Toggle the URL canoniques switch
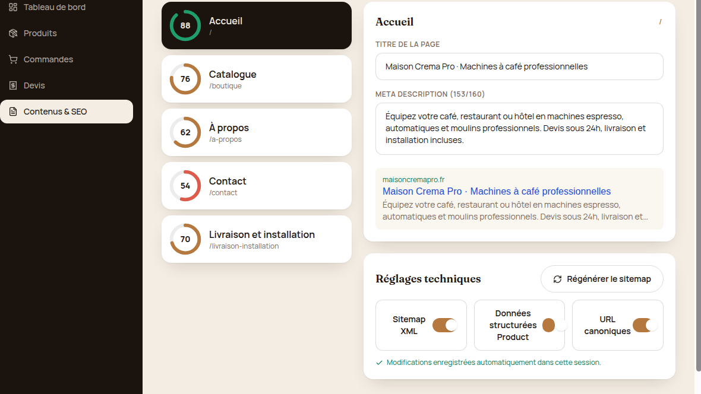Image resolution: width=701 pixels, height=394 pixels. 645,325
